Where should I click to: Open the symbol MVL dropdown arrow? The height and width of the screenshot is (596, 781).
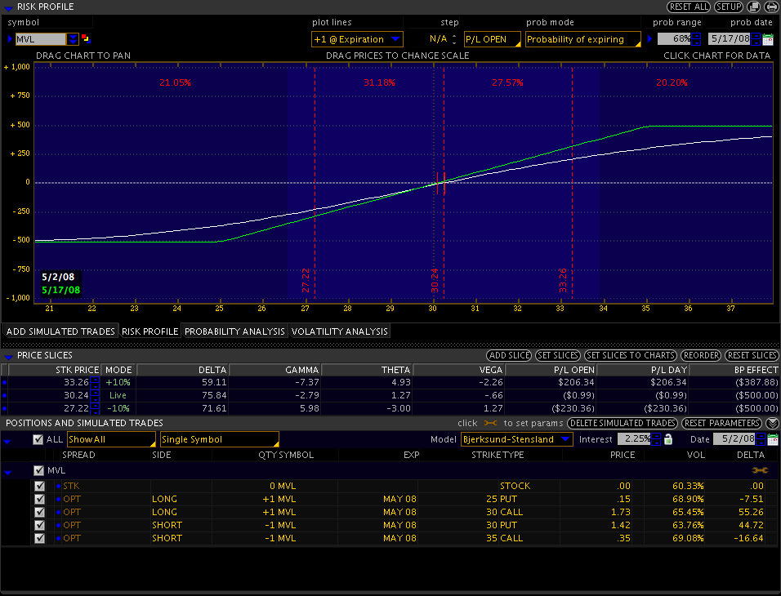(x=73, y=39)
